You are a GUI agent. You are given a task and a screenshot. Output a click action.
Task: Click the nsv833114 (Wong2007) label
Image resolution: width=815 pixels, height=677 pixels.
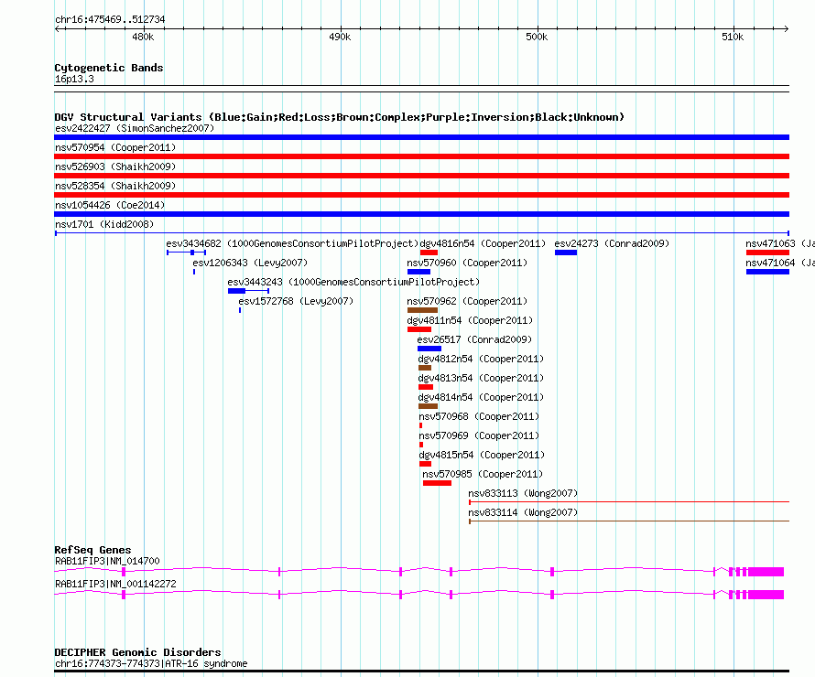pyautogui.click(x=523, y=512)
